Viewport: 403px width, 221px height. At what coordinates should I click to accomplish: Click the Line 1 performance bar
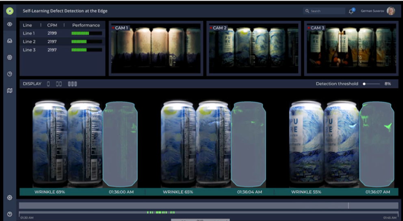pyautogui.click(x=87, y=33)
